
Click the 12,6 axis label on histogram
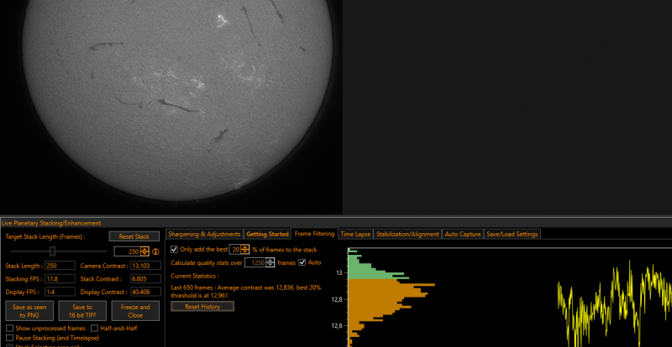(338, 325)
